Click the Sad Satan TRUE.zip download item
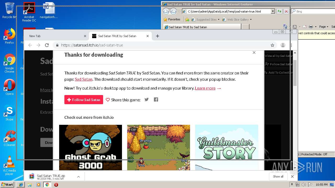This screenshot has width=335, height=188. click(52, 177)
